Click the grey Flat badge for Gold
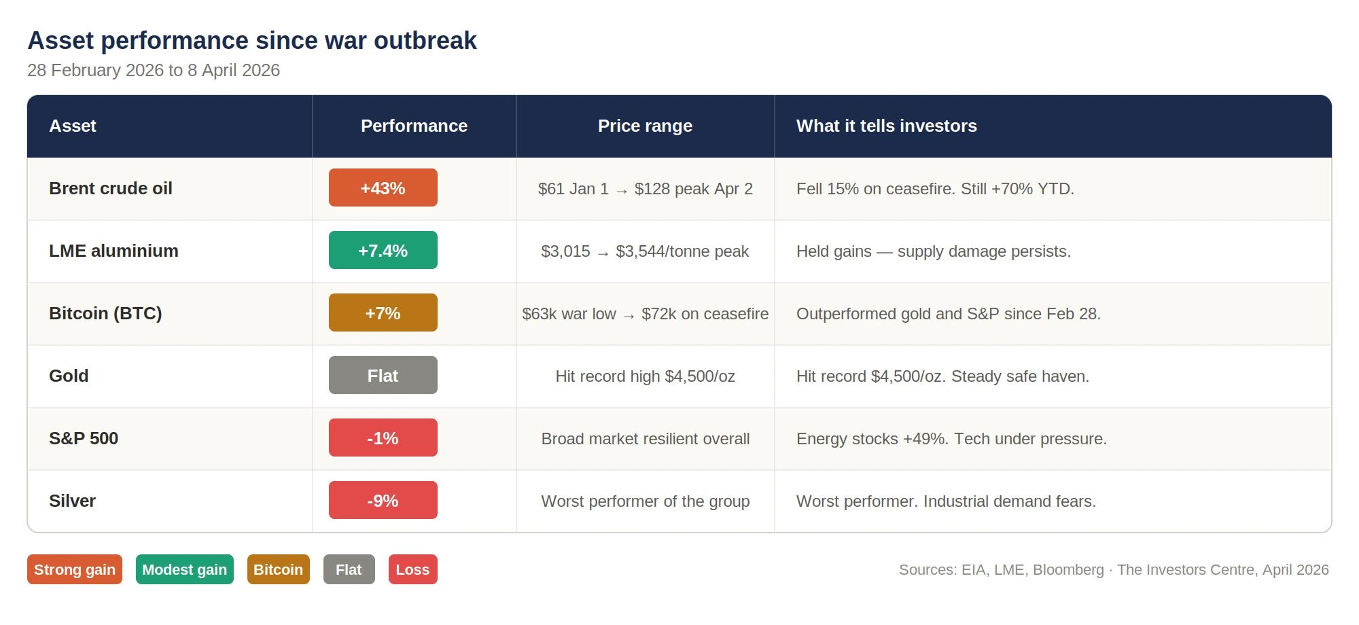This screenshot has width=1359, height=625. [383, 376]
